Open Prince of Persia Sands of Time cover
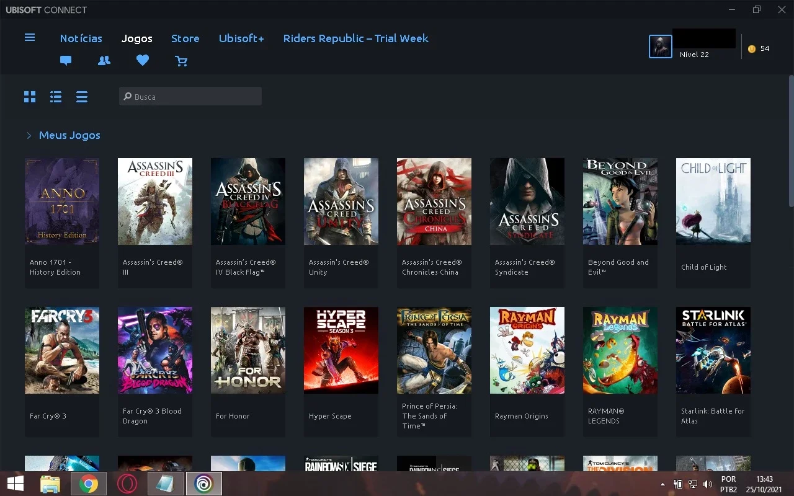The width and height of the screenshot is (794, 496). (434, 350)
